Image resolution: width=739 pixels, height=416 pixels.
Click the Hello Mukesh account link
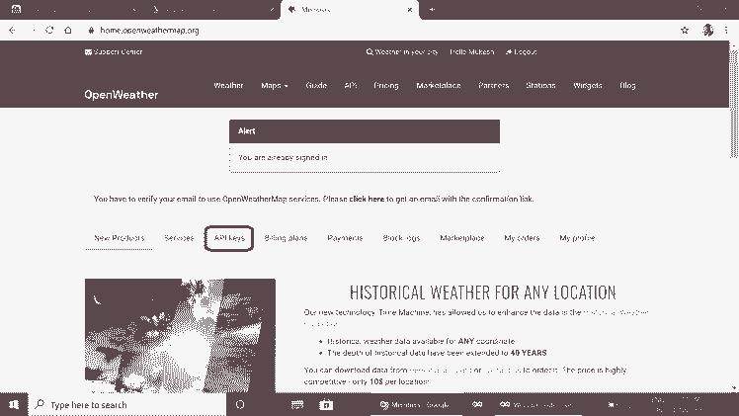tap(472, 51)
